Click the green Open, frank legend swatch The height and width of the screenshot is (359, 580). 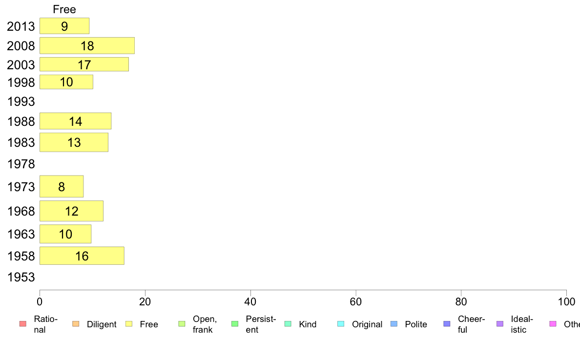[x=182, y=324]
